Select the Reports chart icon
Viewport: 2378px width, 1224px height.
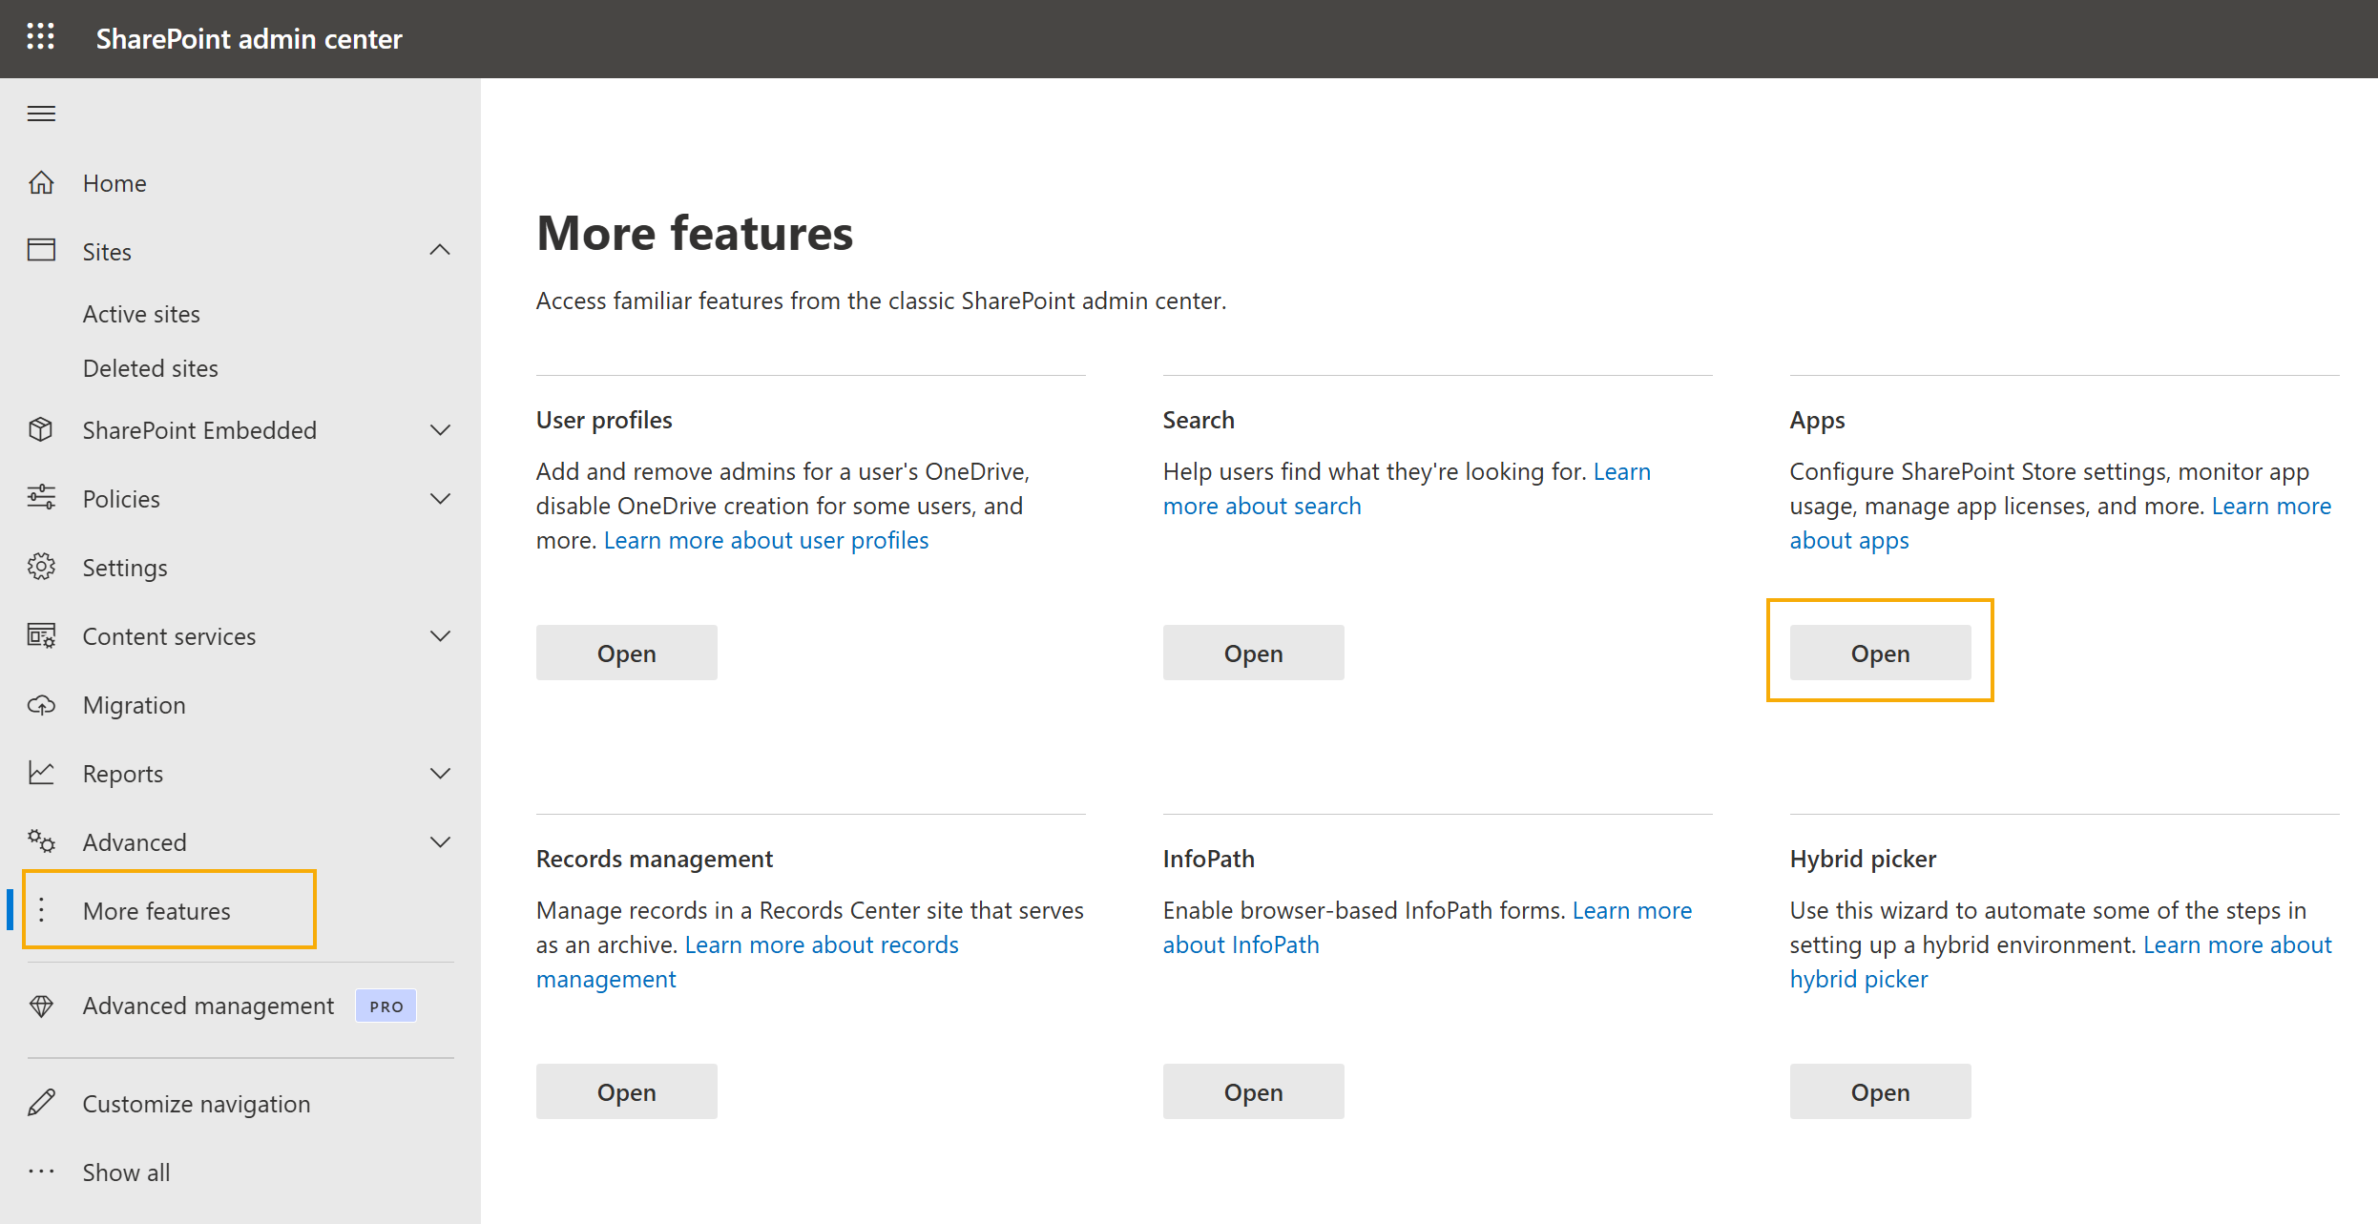(x=42, y=773)
